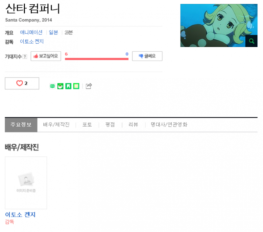
Task: Open the 리뷰 tab
Action: click(133, 125)
